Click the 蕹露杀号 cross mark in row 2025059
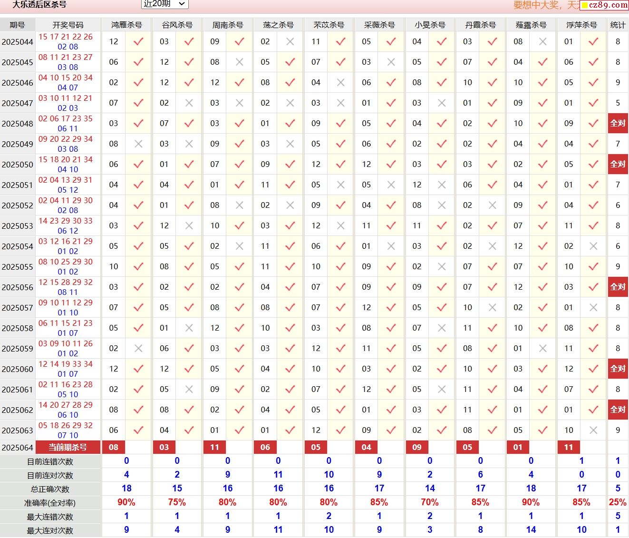The width and height of the screenshot is (629, 538). 542,349
